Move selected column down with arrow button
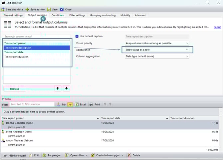The height and width of the screenshot is (160, 223). pos(66,88)
